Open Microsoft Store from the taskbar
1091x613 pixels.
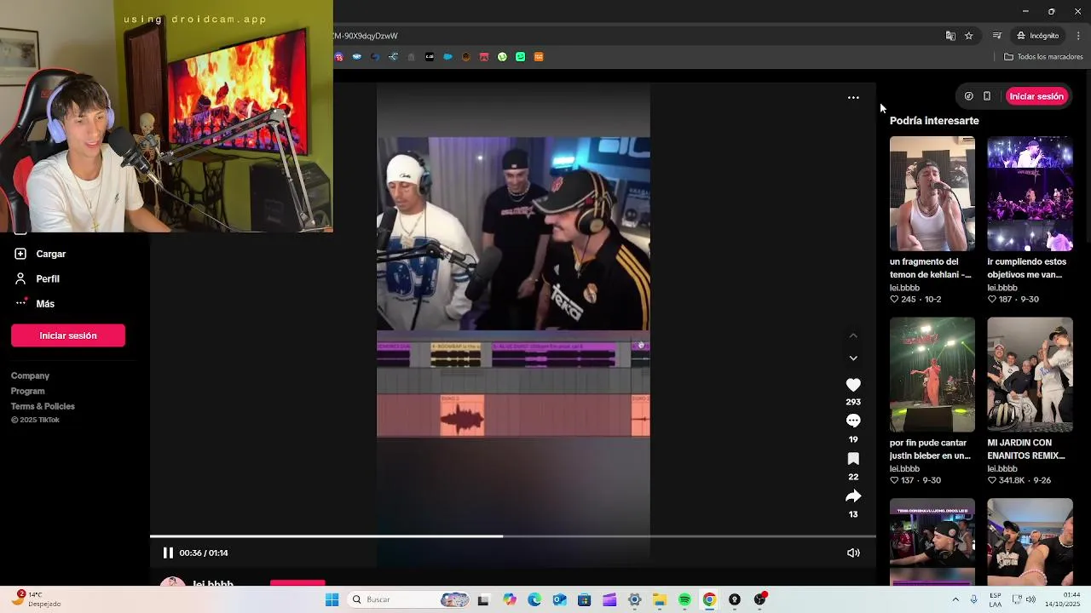(x=584, y=599)
